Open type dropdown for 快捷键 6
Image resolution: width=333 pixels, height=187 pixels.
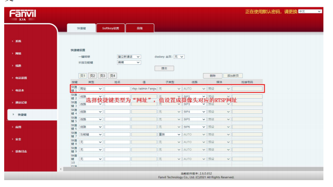91,127
